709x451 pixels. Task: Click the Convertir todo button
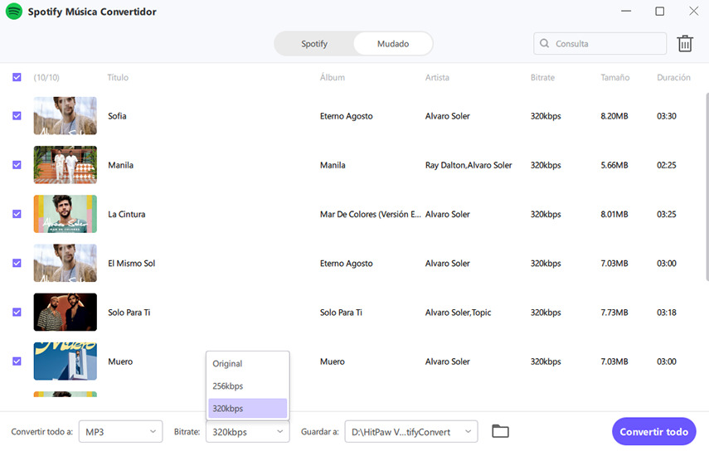pyautogui.click(x=653, y=432)
